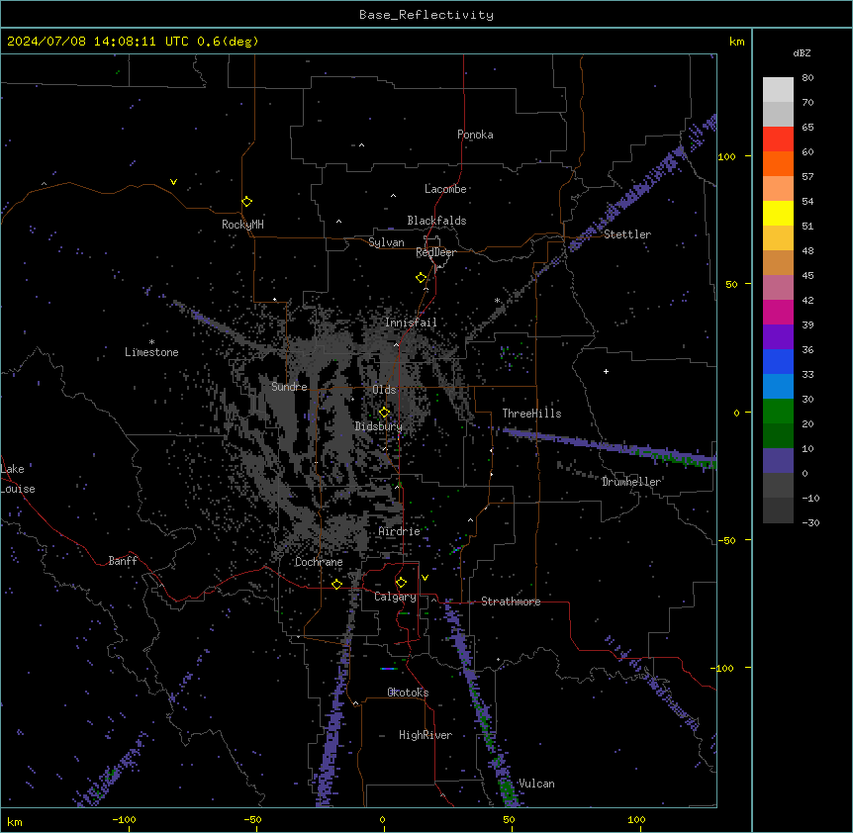Select the purple 39-36 dBZ legend swatch
The image size is (853, 833).
point(778,337)
